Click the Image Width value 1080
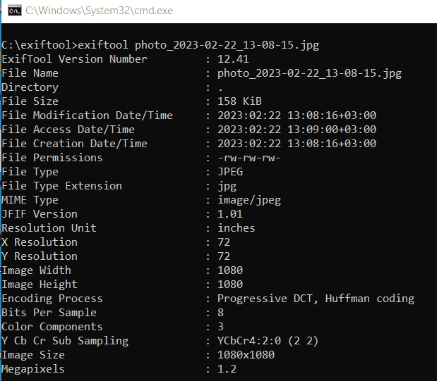The height and width of the screenshot is (381, 437). 230,270
